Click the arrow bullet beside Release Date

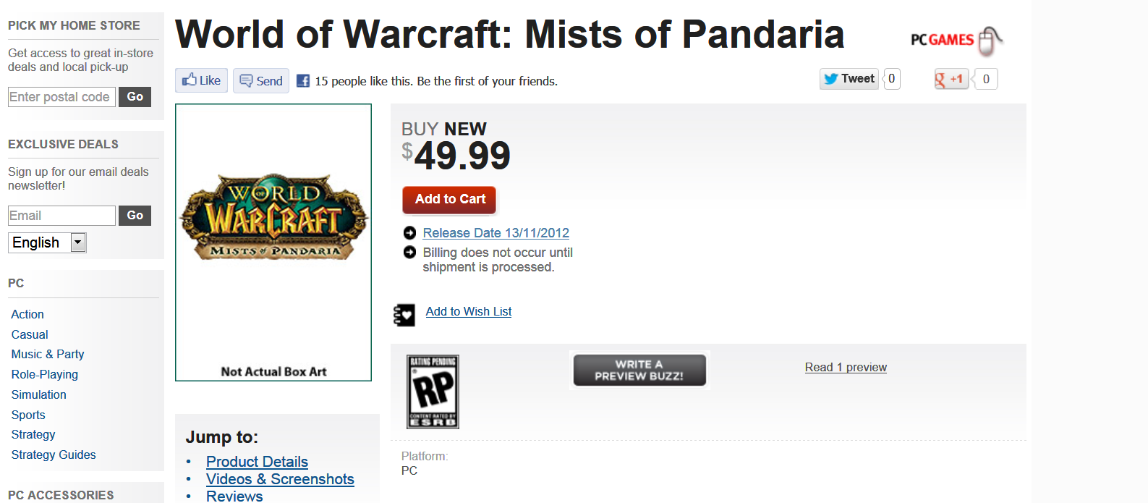point(409,233)
